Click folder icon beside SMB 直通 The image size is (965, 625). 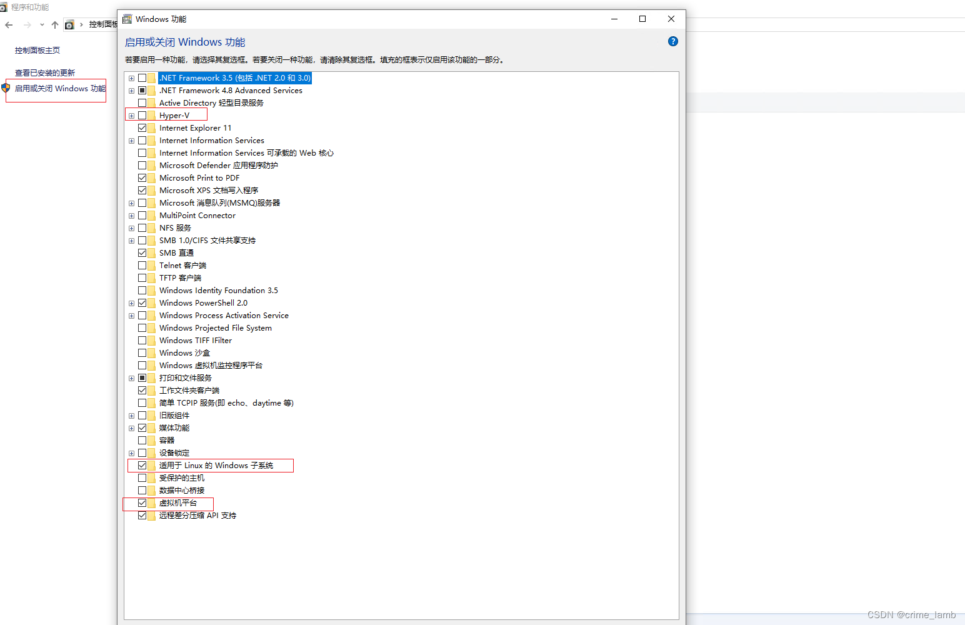click(x=152, y=253)
